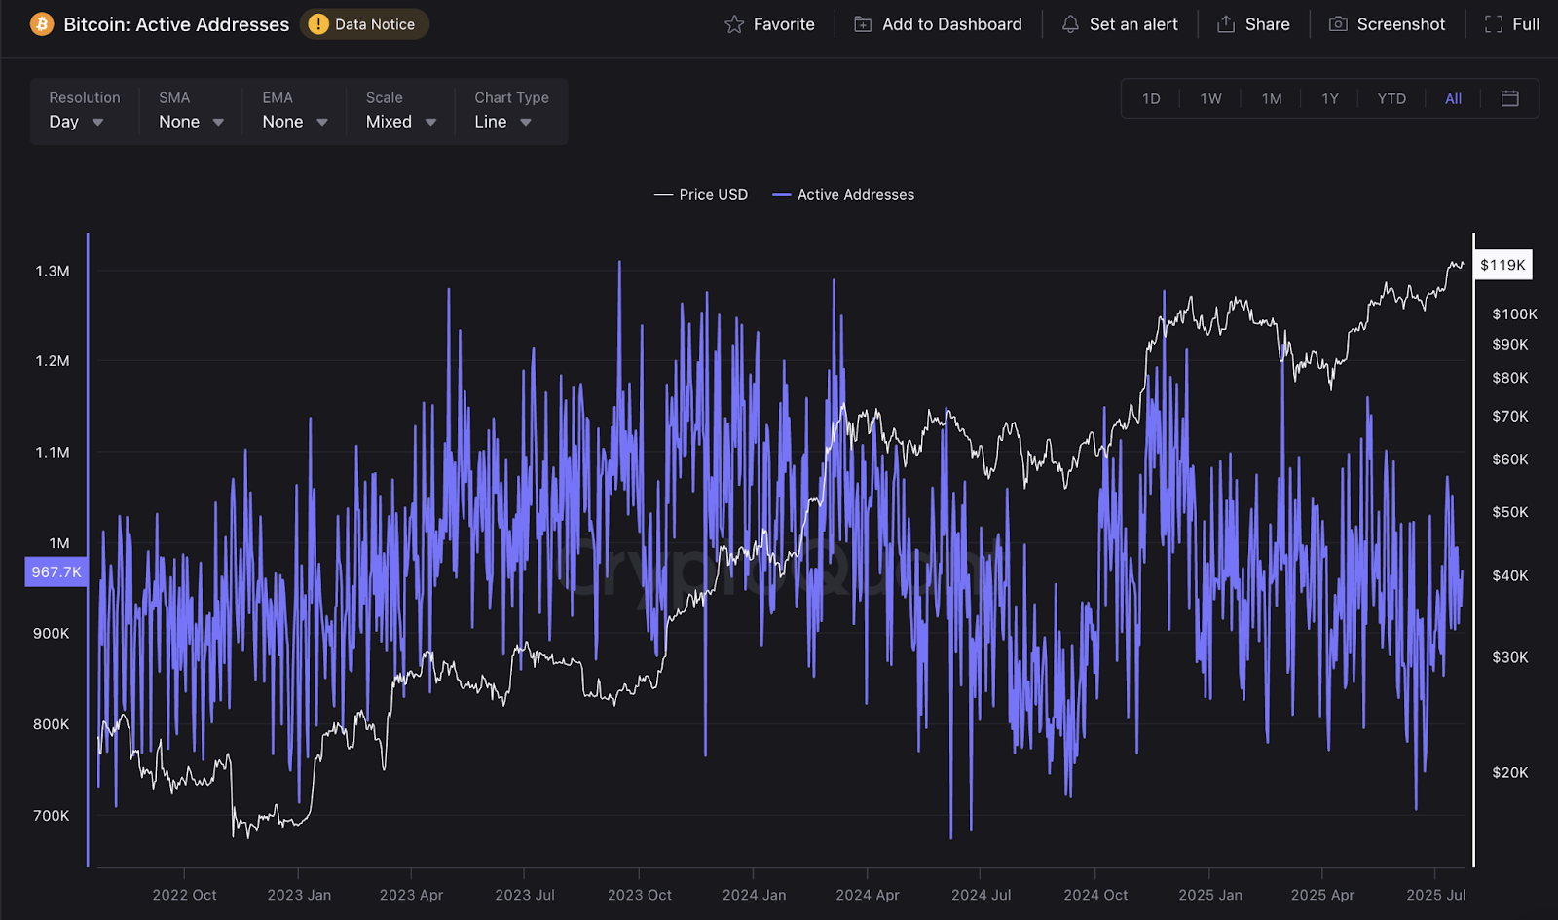Click the $40K right axis label

[x=1510, y=575]
